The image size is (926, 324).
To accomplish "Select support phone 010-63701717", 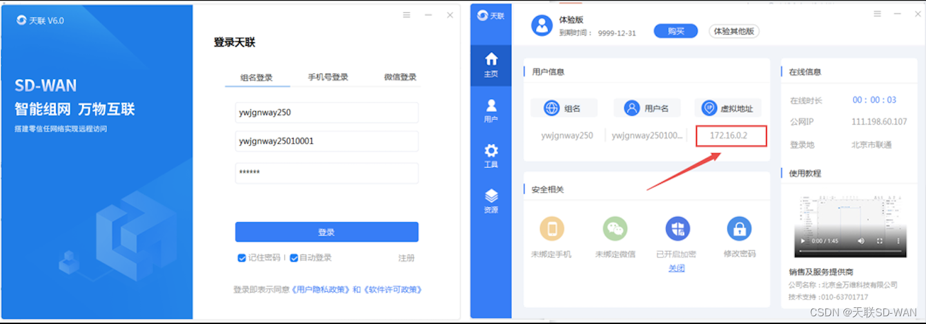I will pos(845,297).
